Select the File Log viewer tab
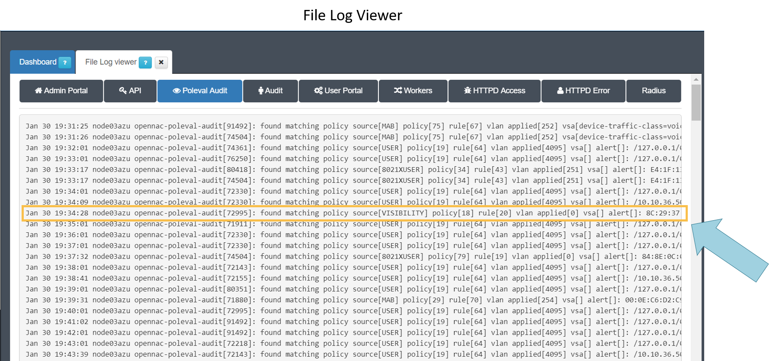 point(111,62)
